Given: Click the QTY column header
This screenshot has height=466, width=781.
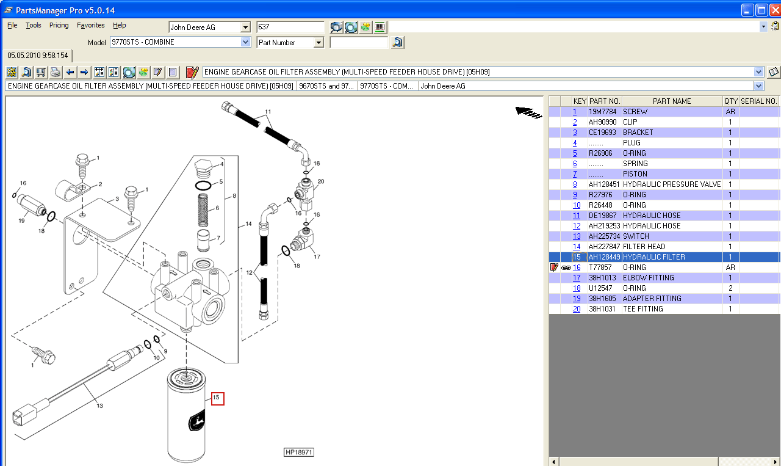Looking at the screenshot, I should coord(730,101).
